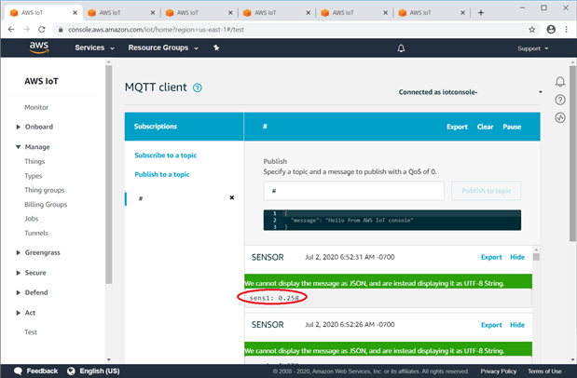Click the globe language icon

[71, 371]
